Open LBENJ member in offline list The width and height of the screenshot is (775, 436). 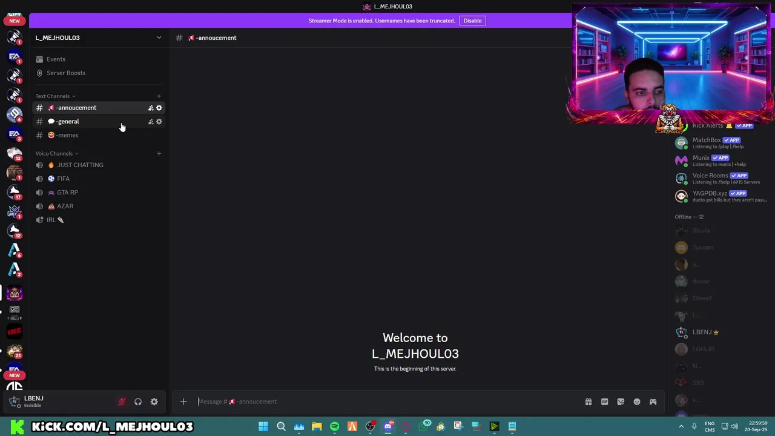(x=721, y=332)
